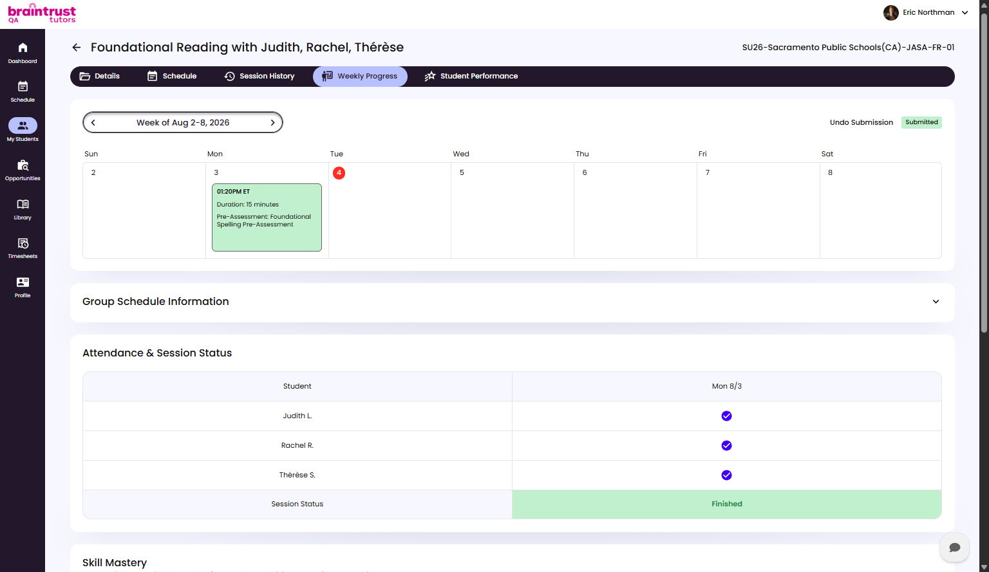This screenshot has height=572, width=989.
Task: Expand Group Schedule Information section
Action: point(936,302)
